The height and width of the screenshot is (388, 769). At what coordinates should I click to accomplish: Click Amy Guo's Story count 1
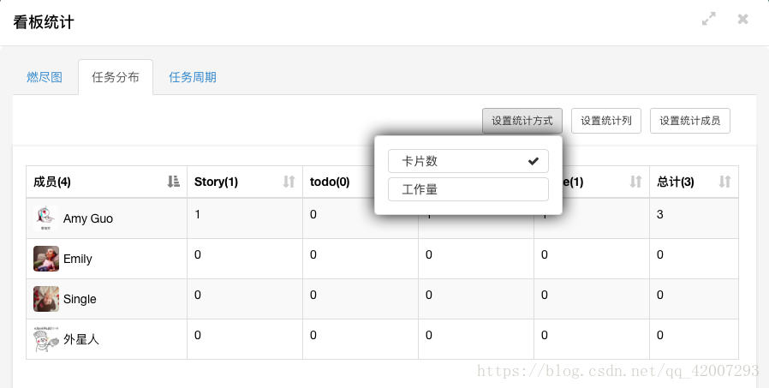coord(197,214)
